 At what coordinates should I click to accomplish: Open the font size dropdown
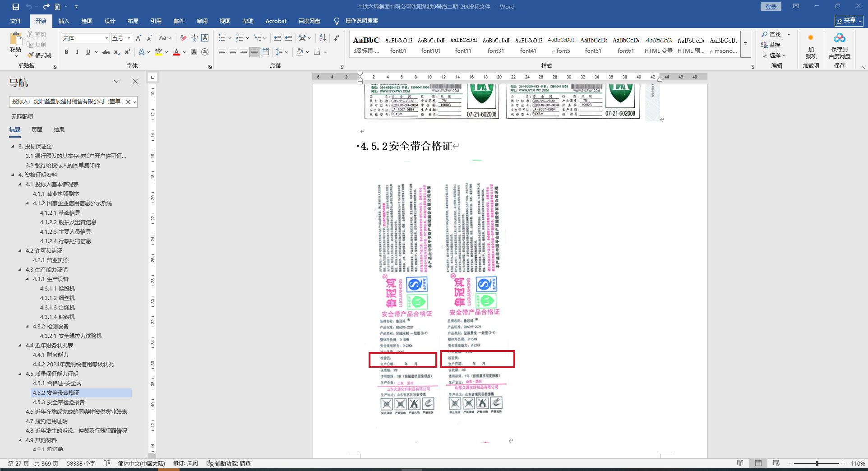[x=129, y=38]
